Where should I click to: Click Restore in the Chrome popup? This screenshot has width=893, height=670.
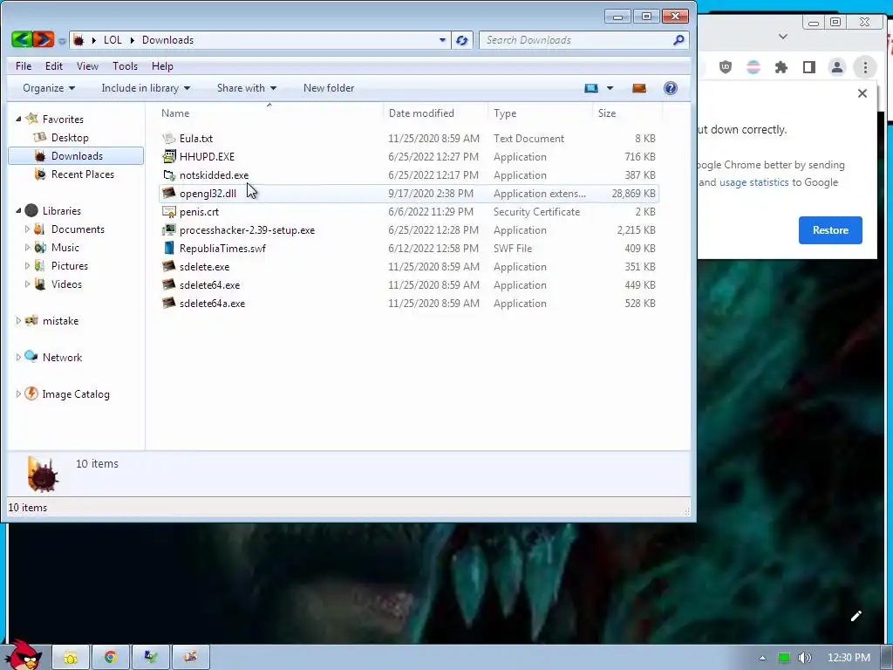tap(830, 230)
